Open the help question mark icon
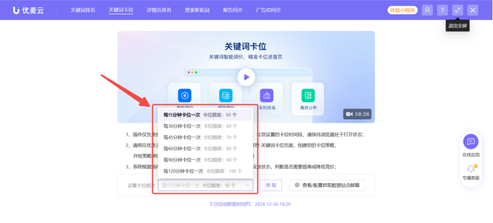Viewport: 493px width, 223px height. [x=443, y=10]
